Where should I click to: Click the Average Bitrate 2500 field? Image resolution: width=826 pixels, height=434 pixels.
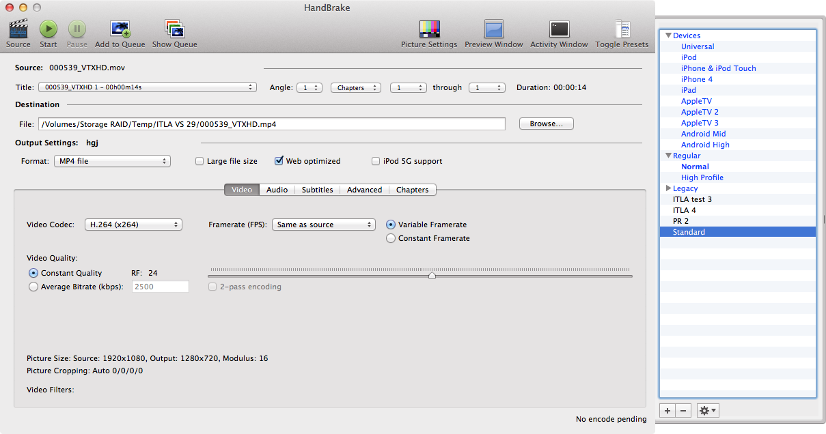pos(161,287)
